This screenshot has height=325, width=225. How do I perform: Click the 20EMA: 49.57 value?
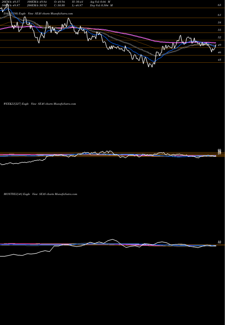pyautogui.click(x=10, y=1)
